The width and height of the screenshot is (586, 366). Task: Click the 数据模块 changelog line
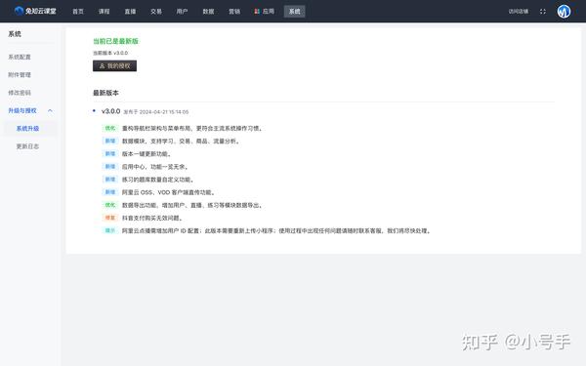click(182, 141)
